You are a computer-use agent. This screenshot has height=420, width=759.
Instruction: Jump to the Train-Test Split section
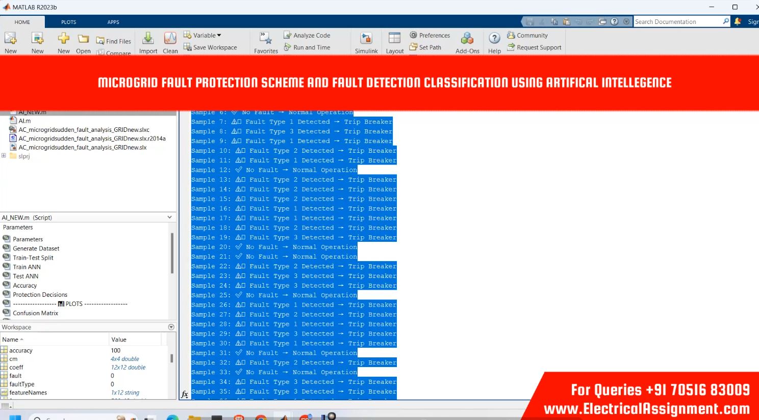click(33, 258)
